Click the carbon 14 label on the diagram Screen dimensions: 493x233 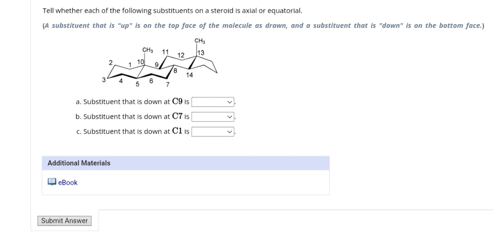click(189, 75)
